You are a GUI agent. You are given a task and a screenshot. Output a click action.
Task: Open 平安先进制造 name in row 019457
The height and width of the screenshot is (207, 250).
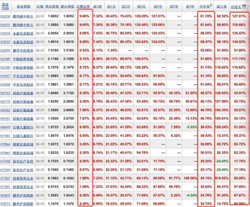coord(23,76)
